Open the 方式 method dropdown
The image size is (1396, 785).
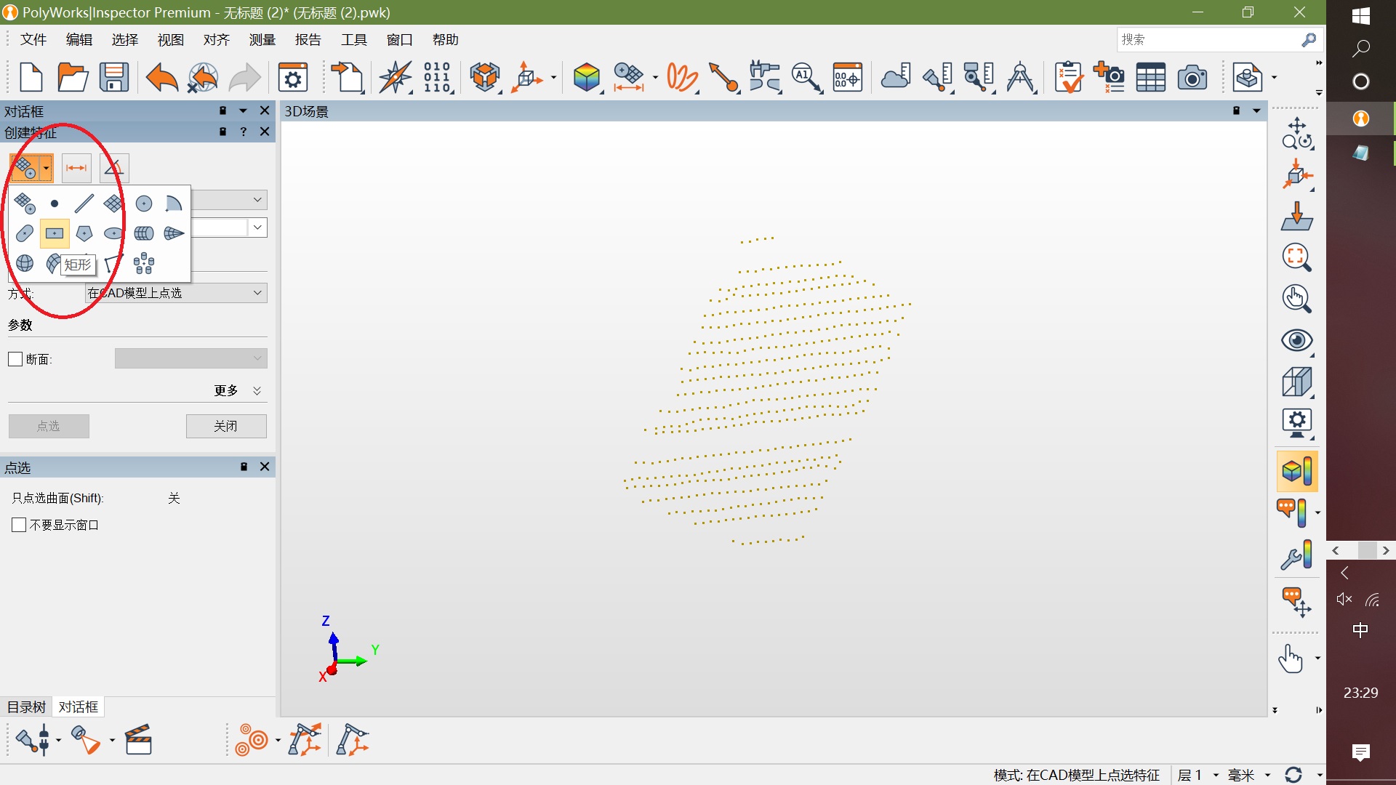176,293
